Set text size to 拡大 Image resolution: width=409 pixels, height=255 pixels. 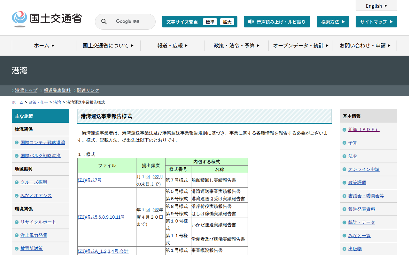tap(227, 22)
